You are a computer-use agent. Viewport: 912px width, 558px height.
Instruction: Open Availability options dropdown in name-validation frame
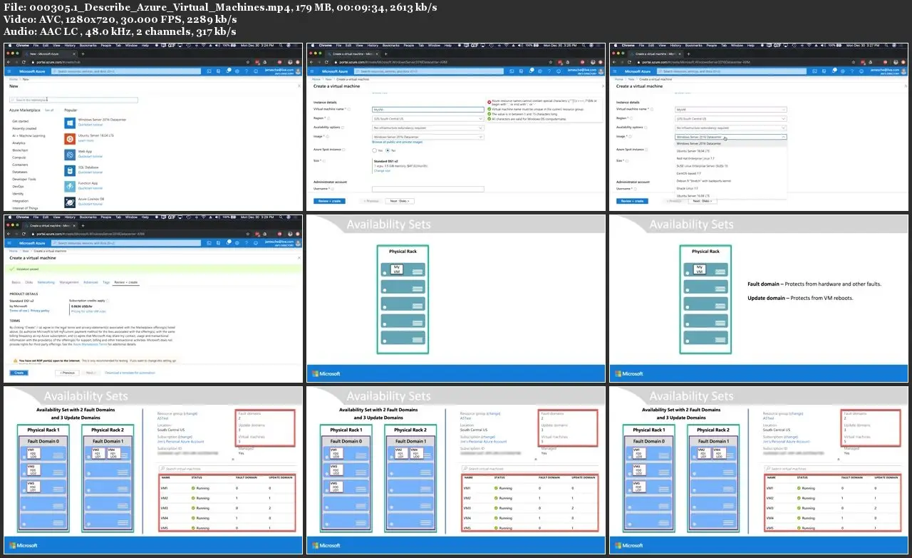pyautogui.click(x=428, y=128)
